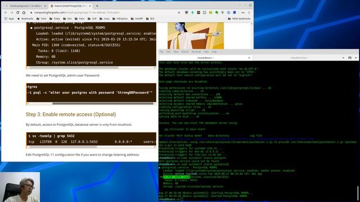Go back in Chrome browser
Viewport: 360px width, 202px height.
pyautogui.click(x=6, y=12)
